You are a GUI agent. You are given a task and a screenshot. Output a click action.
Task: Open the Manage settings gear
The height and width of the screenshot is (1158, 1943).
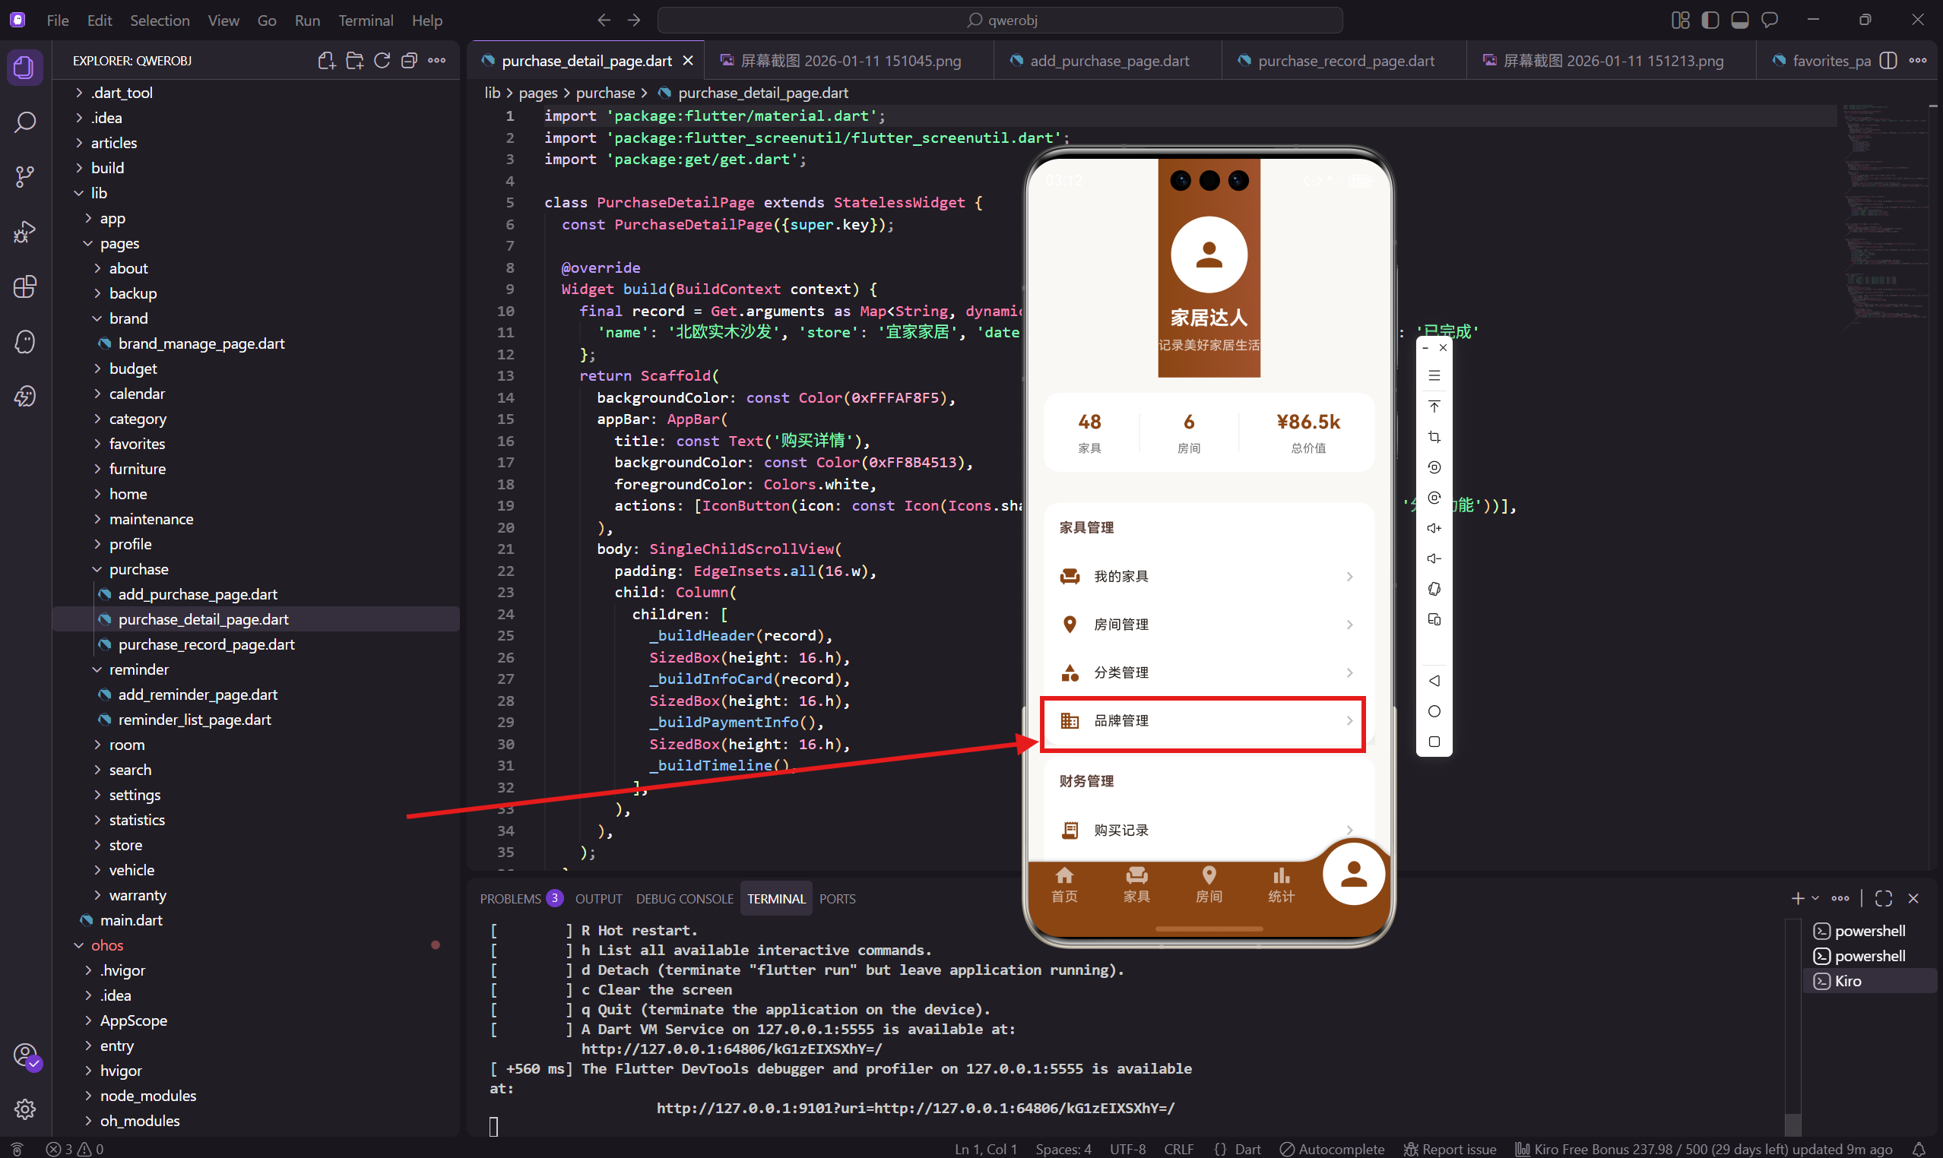coord(25,1109)
